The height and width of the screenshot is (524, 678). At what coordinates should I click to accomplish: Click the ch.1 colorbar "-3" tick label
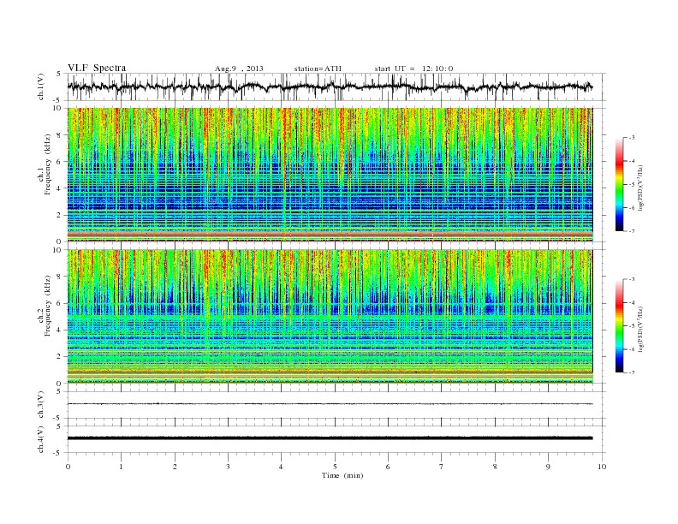pyautogui.click(x=632, y=138)
